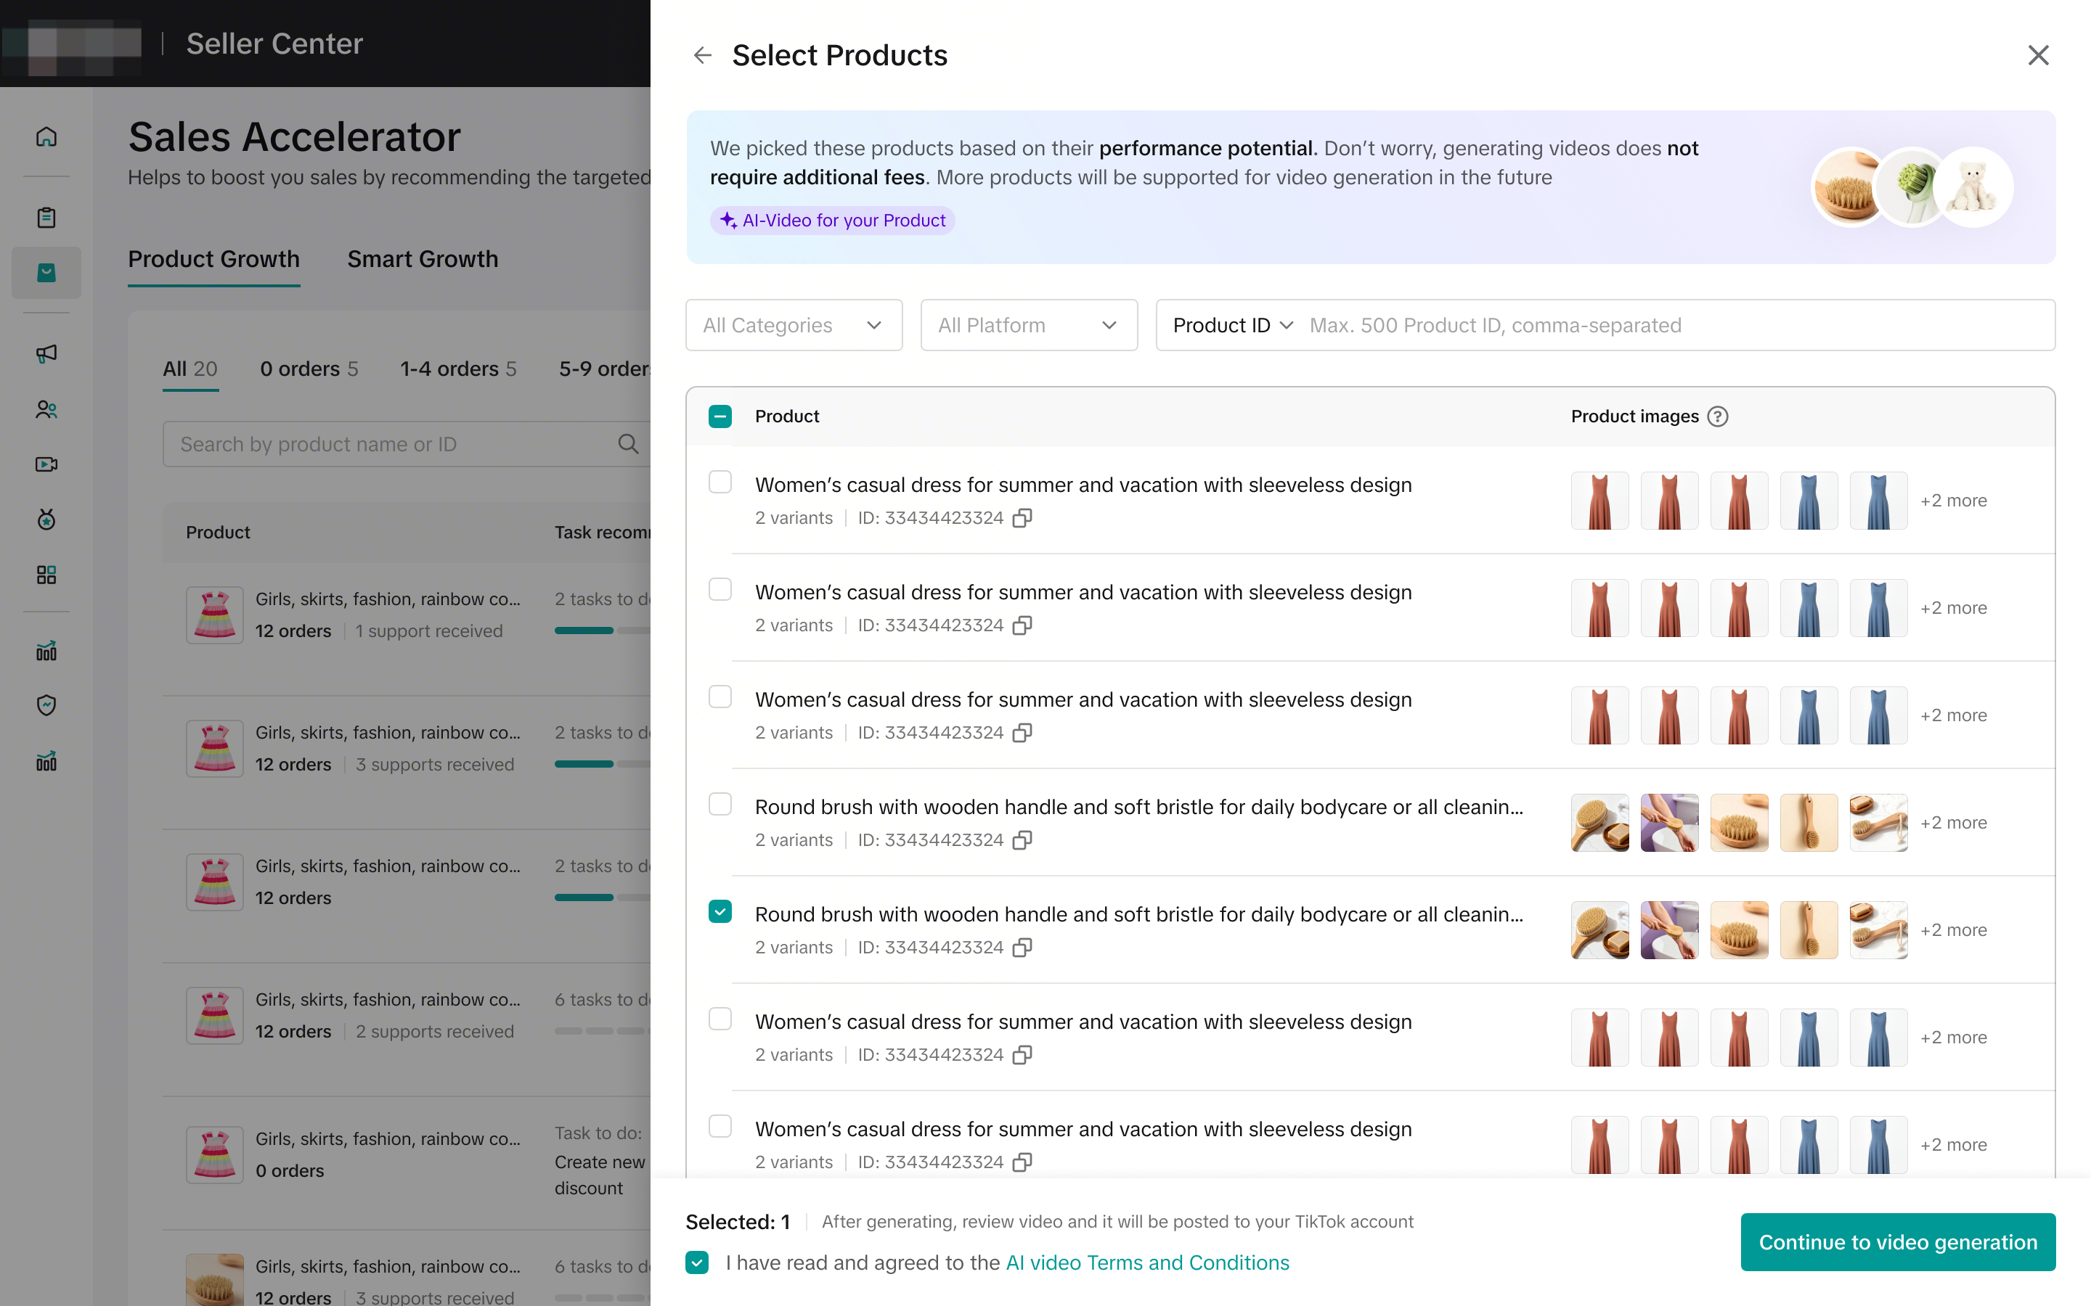Expand the All Categories dropdown
Viewport: 2091px width, 1306px height.
(x=793, y=326)
